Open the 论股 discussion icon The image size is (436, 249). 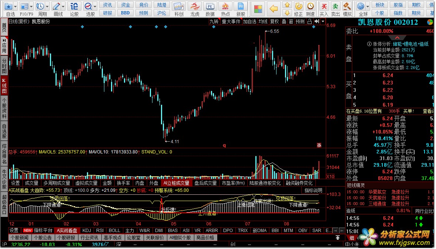click(74, 6)
